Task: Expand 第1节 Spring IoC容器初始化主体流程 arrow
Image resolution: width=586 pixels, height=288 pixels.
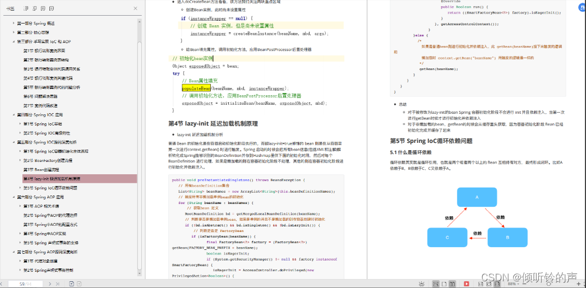Action: coord(20,151)
